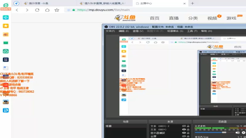Show the 全屏 source eye
This screenshot has height=138, width=246.
[184, 136]
